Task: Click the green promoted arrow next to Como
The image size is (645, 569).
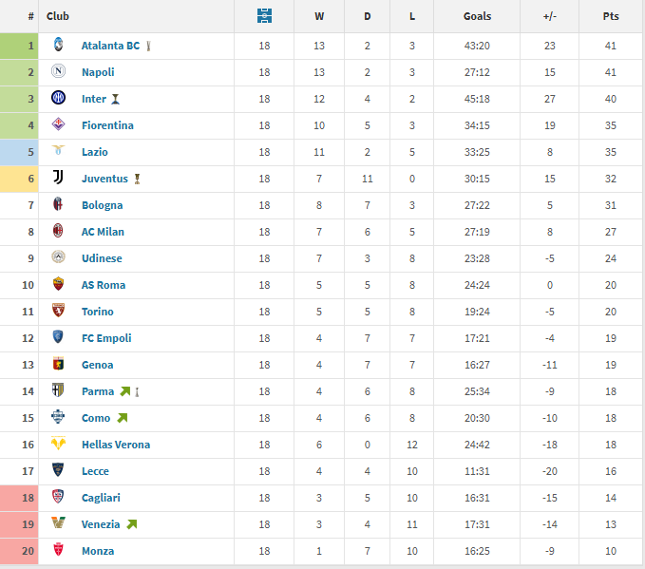Action: point(123,418)
